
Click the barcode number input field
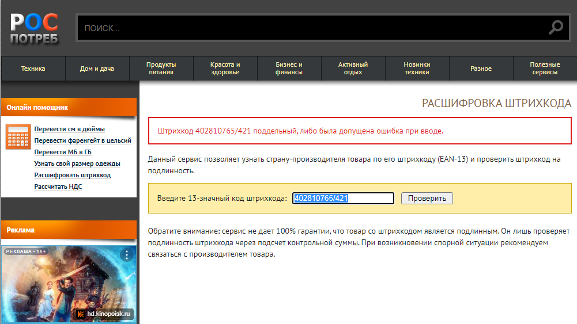(x=343, y=199)
